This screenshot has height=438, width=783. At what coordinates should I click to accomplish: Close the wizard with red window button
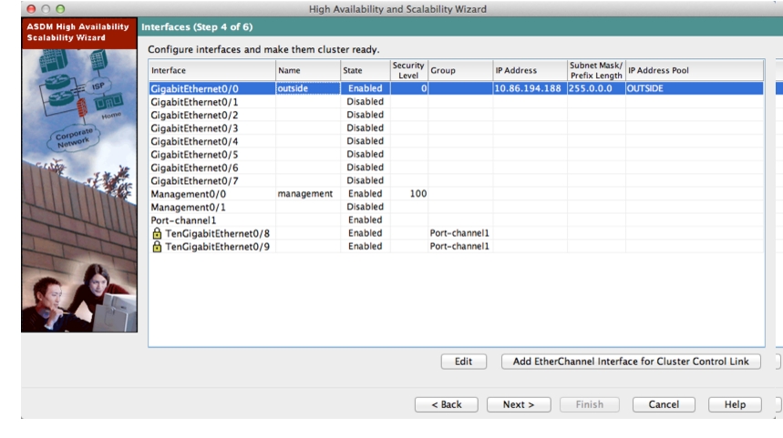click(x=31, y=9)
